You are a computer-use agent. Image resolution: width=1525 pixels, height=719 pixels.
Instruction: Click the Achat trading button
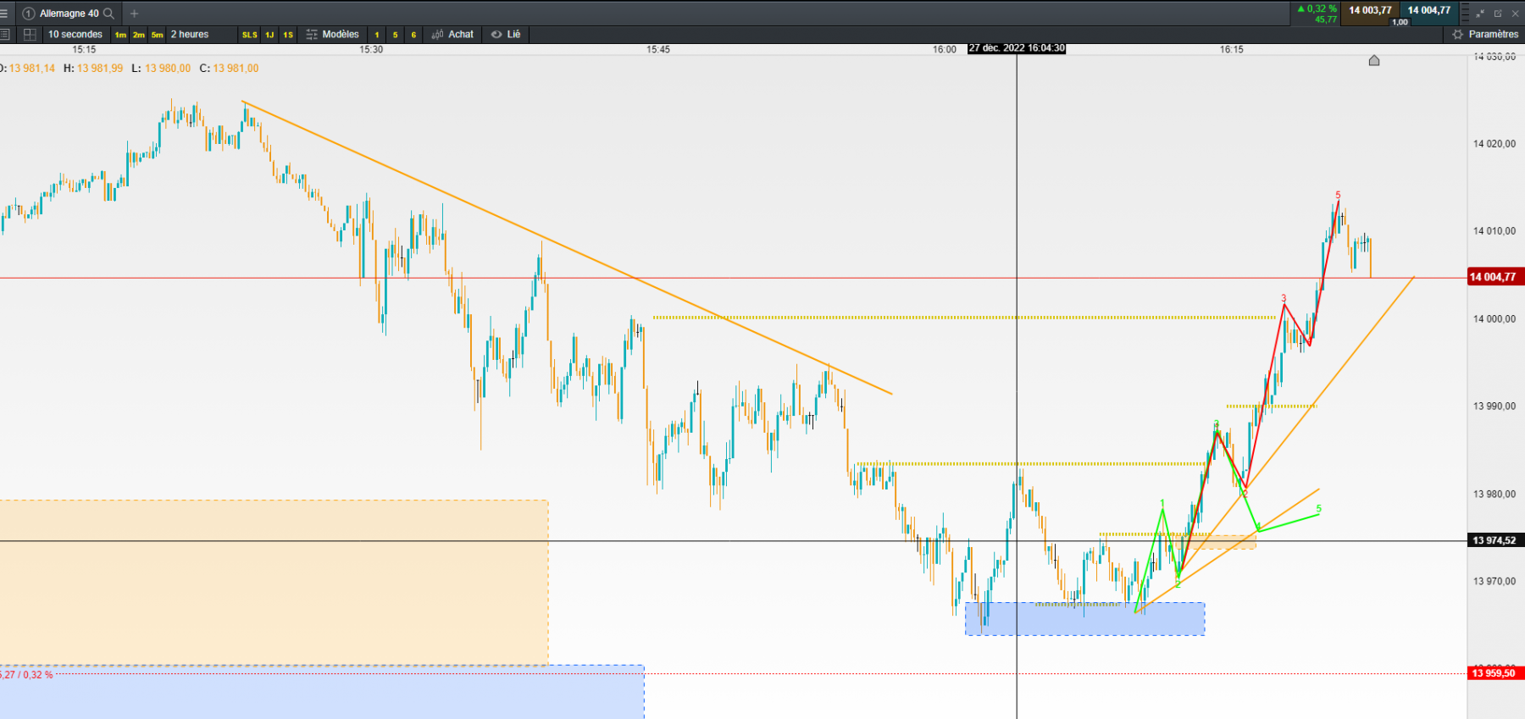(x=452, y=35)
